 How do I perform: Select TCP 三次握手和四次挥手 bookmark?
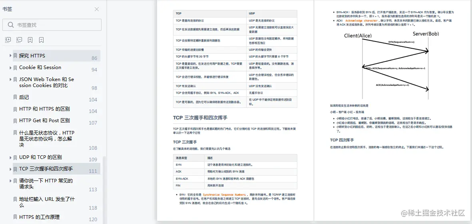pos(46,168)
